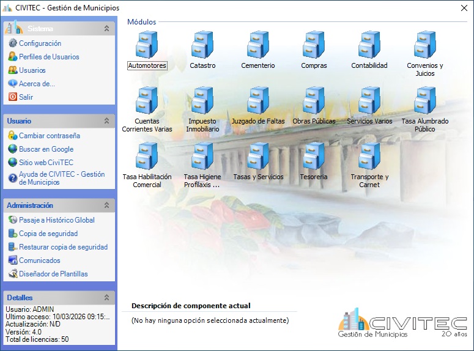Open Cuentas Corrientes Varias module icon
The width and height of the screenshot is (474, 351).
coord(147,100)
